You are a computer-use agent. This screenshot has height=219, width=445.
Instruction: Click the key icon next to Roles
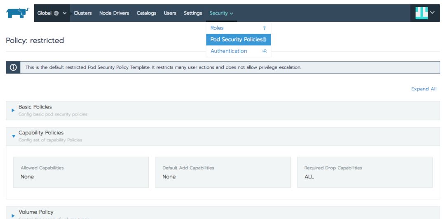click(265, 28)
